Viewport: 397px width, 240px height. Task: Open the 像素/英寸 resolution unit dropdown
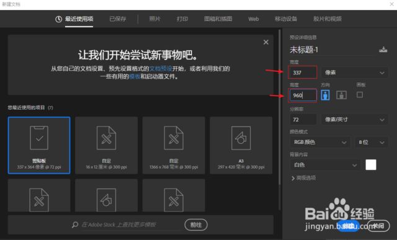coord(354,120)
